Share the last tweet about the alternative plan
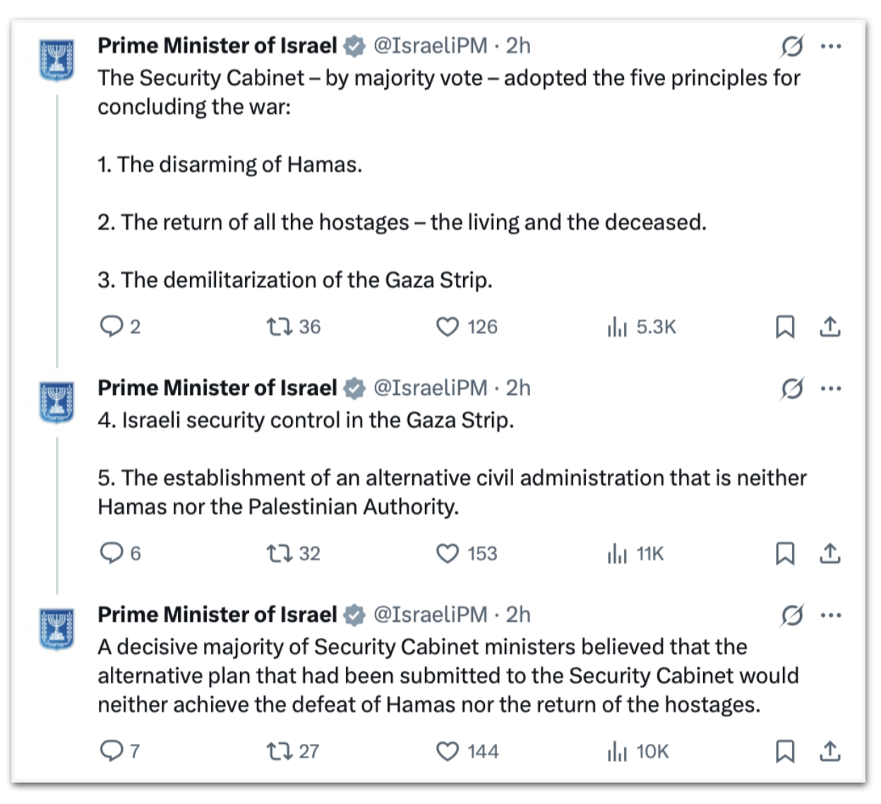The width and height of the screenshot is (881, 804). coord(830,751)
